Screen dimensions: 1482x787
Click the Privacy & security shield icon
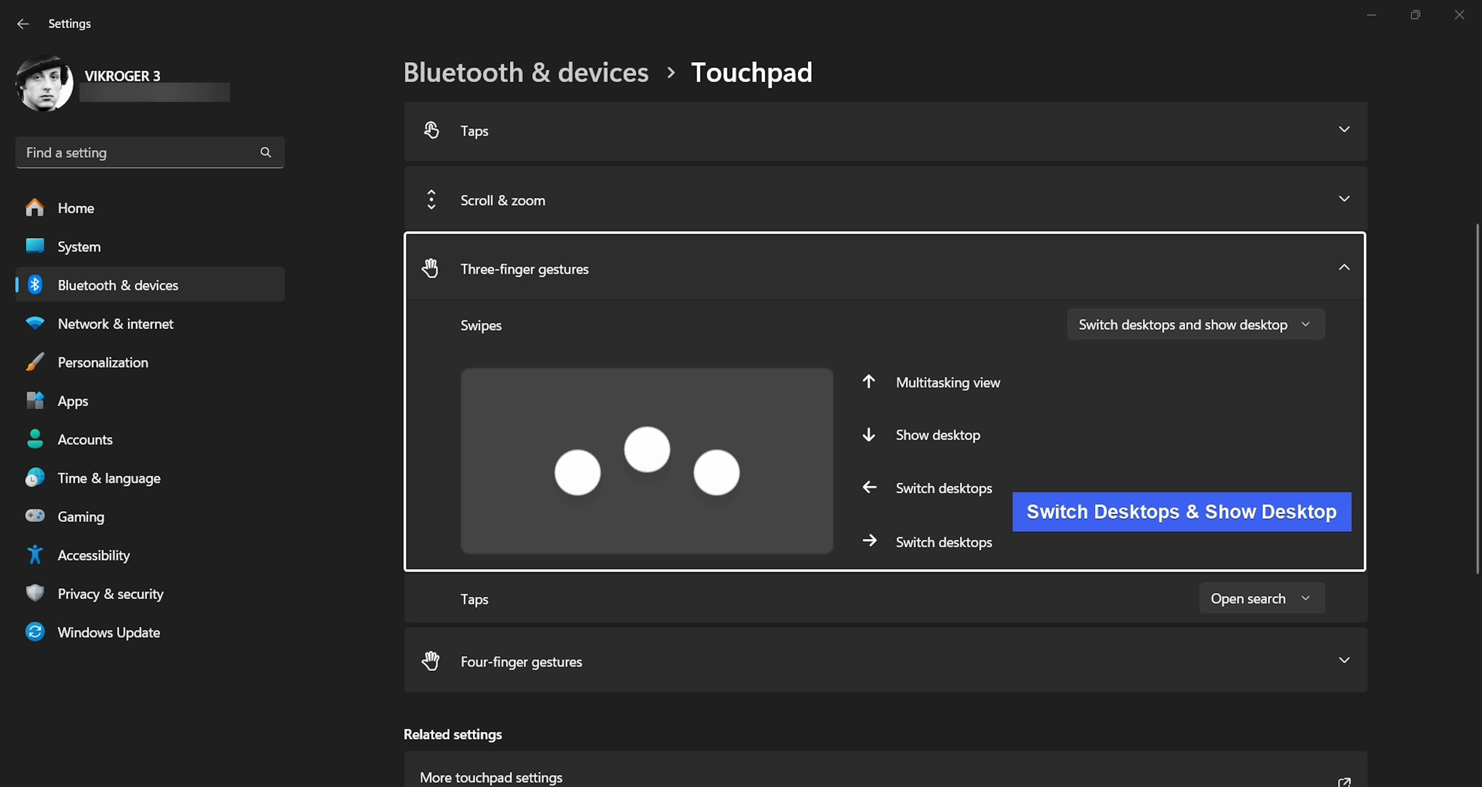(x=34, y=593)
